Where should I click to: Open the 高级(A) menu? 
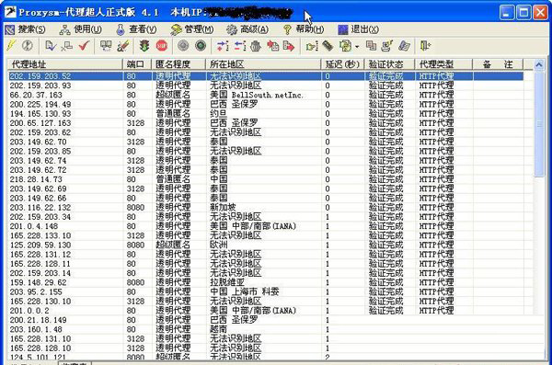pyautogui.click(x=247, y=29)
